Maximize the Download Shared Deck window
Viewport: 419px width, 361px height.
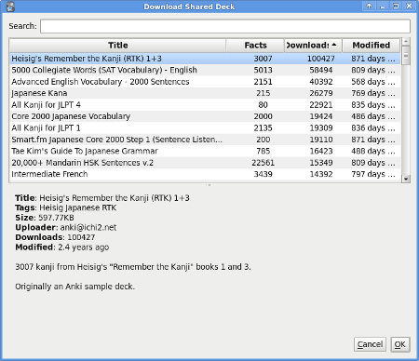[396, 7]
